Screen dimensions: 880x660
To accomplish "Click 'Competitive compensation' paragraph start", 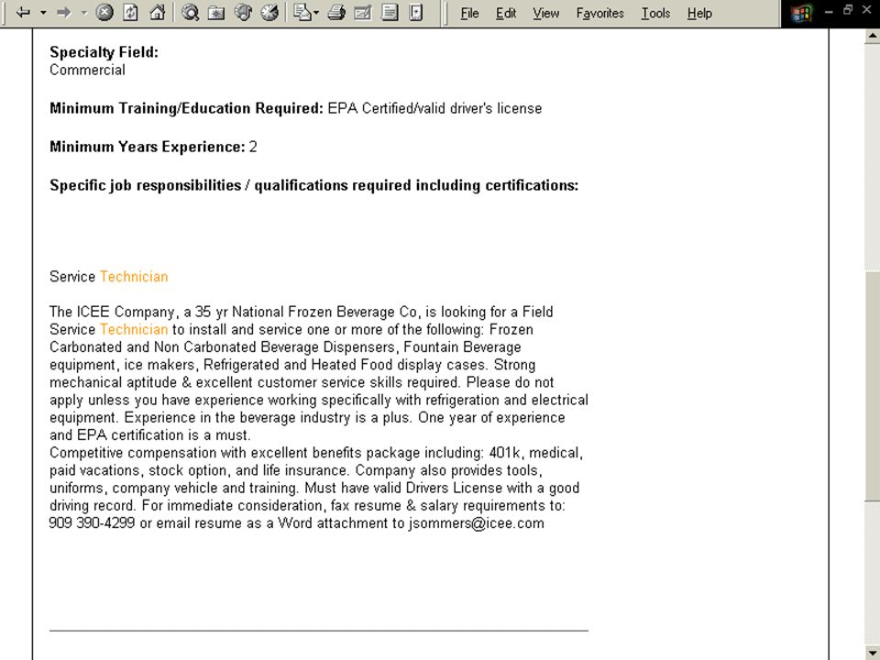I will pyautogui.click(x=132, y=453).
